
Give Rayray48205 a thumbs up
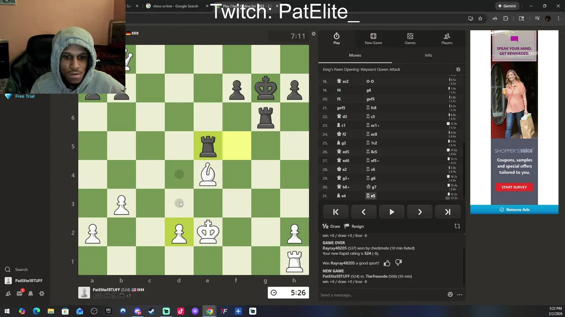point(387,263)
